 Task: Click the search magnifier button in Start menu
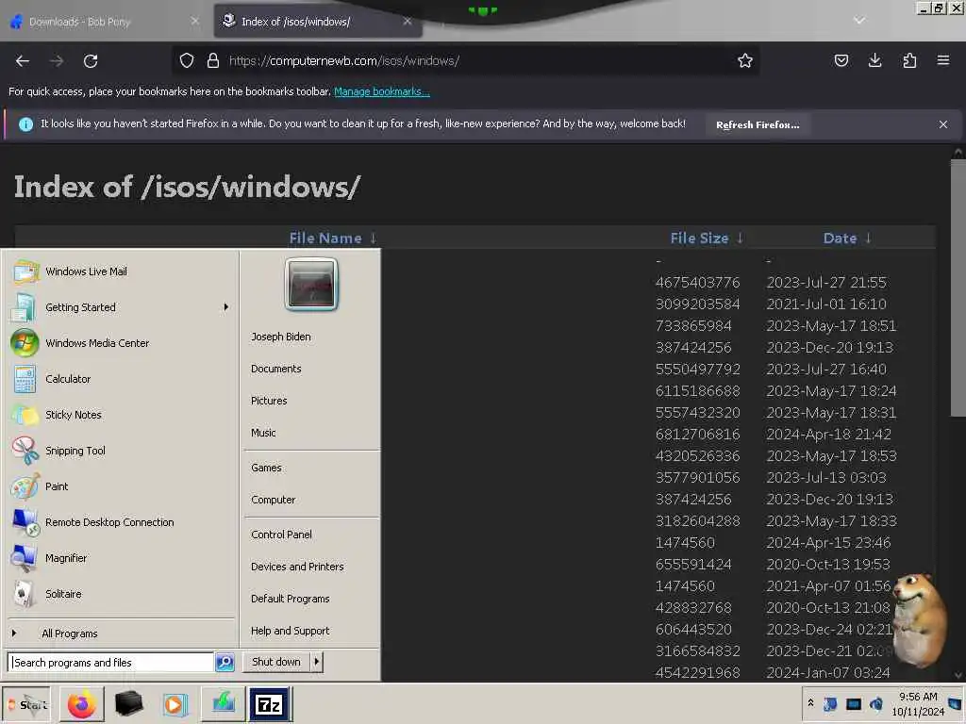tap(225, 663)
